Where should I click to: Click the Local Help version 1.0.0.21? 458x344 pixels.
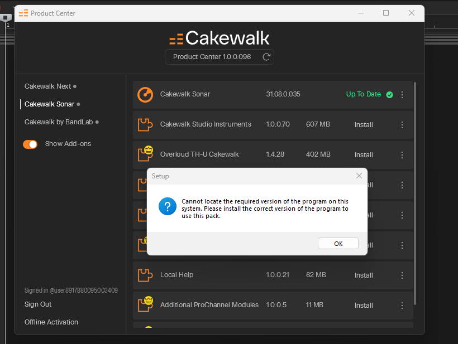278,275
